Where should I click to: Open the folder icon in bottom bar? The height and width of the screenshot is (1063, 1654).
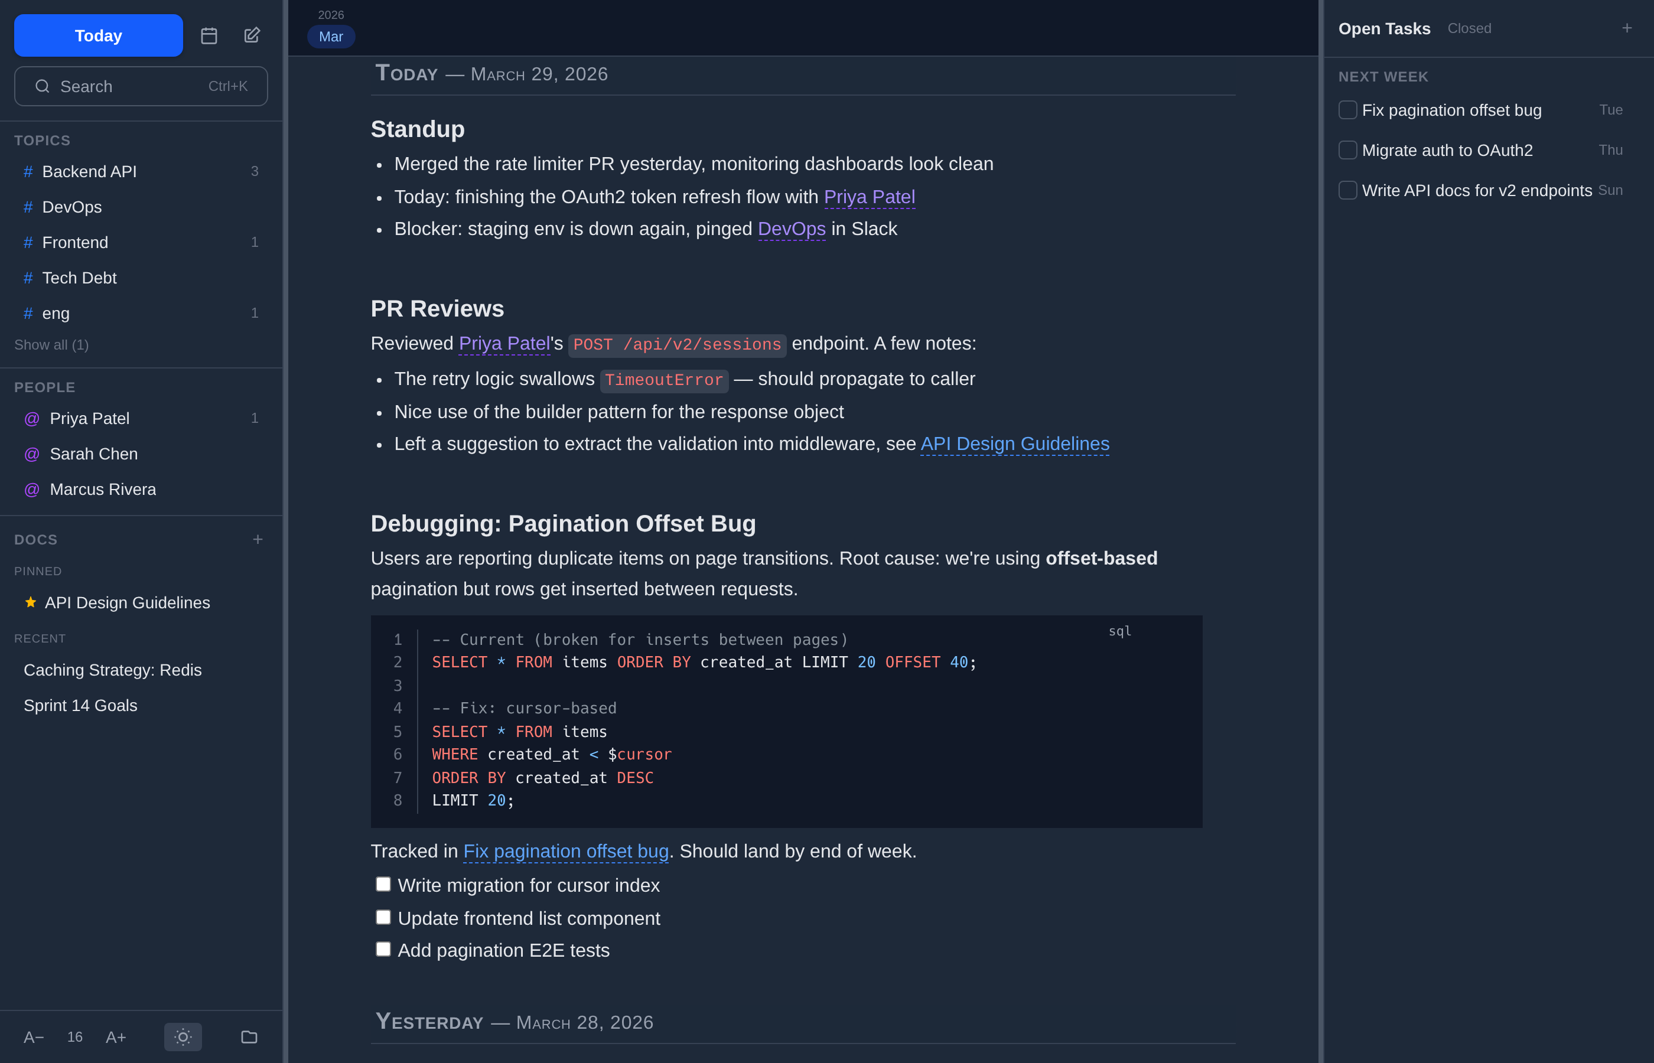pos(249,1037)
